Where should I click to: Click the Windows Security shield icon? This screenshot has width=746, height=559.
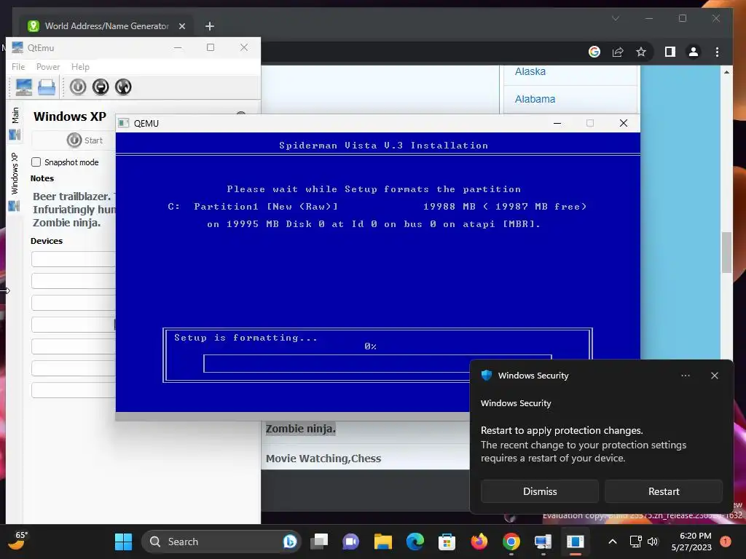(486, 375)
